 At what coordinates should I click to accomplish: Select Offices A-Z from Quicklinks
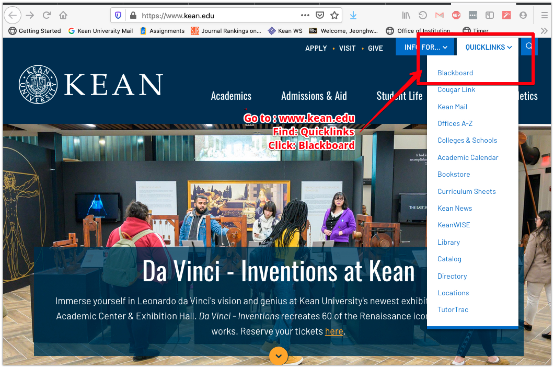click(455, 123)
